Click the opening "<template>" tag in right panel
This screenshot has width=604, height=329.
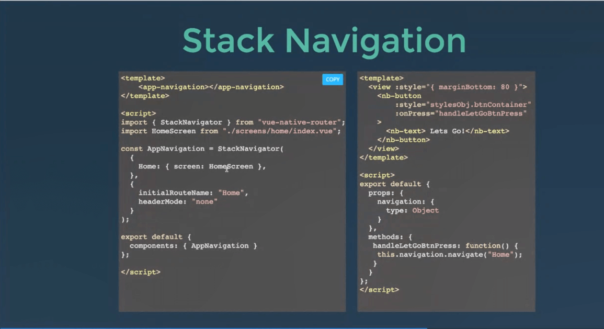(381, 78)
